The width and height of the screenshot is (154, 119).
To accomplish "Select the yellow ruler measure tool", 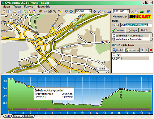I will pos(60,11).
